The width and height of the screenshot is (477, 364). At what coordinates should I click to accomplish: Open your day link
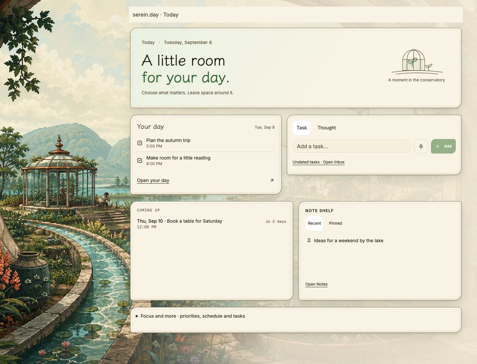[x=153, y=180]
